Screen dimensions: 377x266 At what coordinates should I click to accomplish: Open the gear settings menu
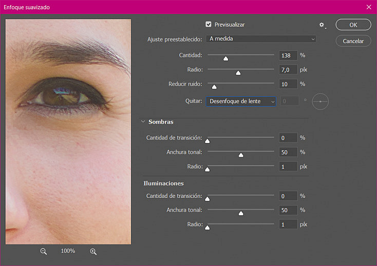tap(322, 25)
